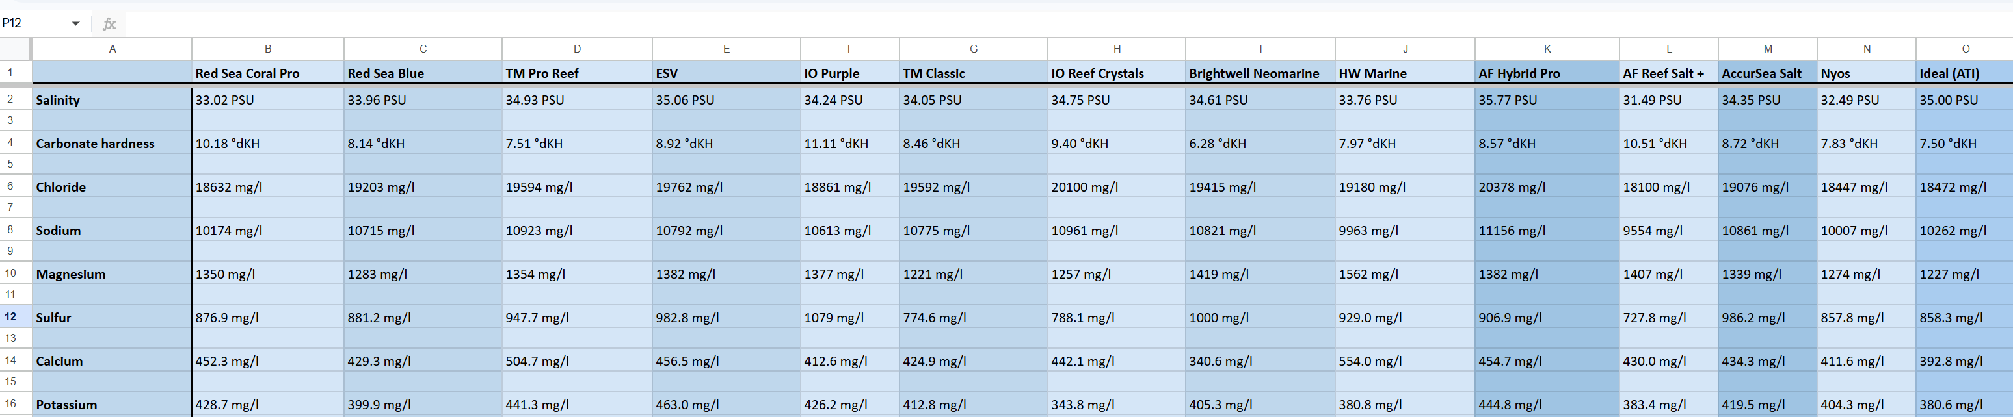The image size is (2013, 417).
Task: Click the select-all corner box above row 1
Action: pyautogui.click(x=15, y=49)
